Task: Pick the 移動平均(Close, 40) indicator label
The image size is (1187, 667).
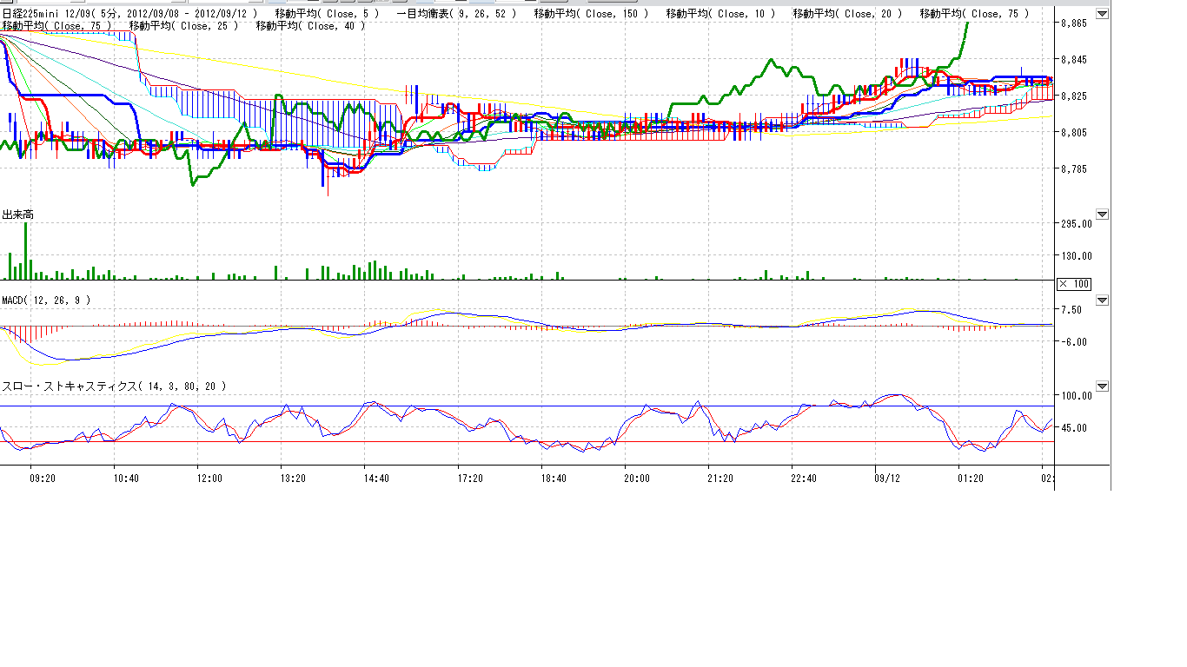Action: tap(310, 26)
